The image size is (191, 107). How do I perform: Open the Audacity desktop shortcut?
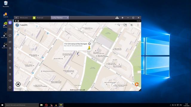(x=6, y=15)
